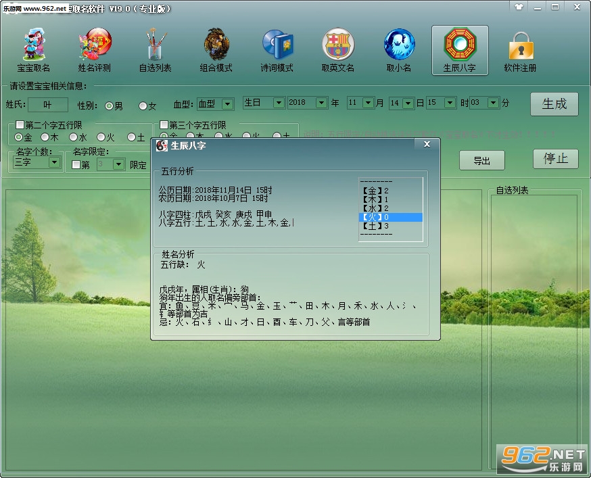The image size is (591, 478).
Task: Click the 导出 export button
Action: (x=481, y=161)
